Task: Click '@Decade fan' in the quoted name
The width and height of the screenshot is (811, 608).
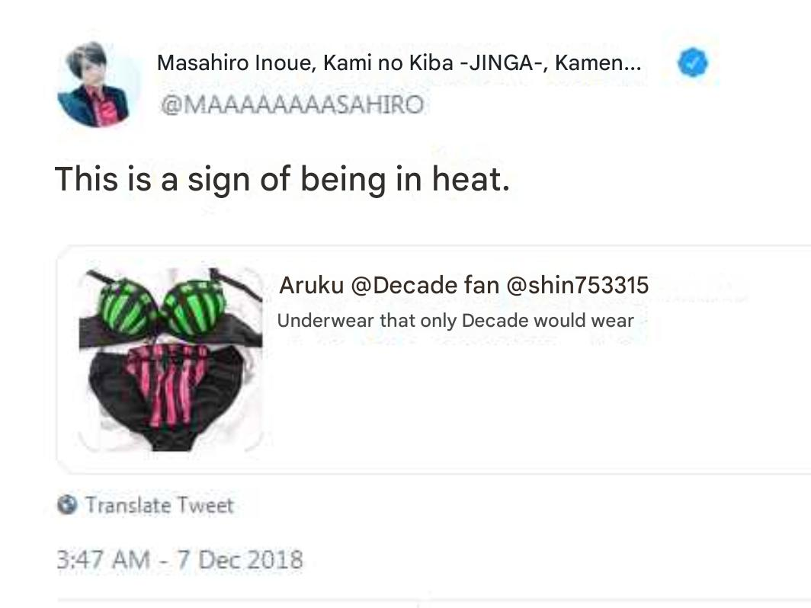Action: (x=425, y=286)
